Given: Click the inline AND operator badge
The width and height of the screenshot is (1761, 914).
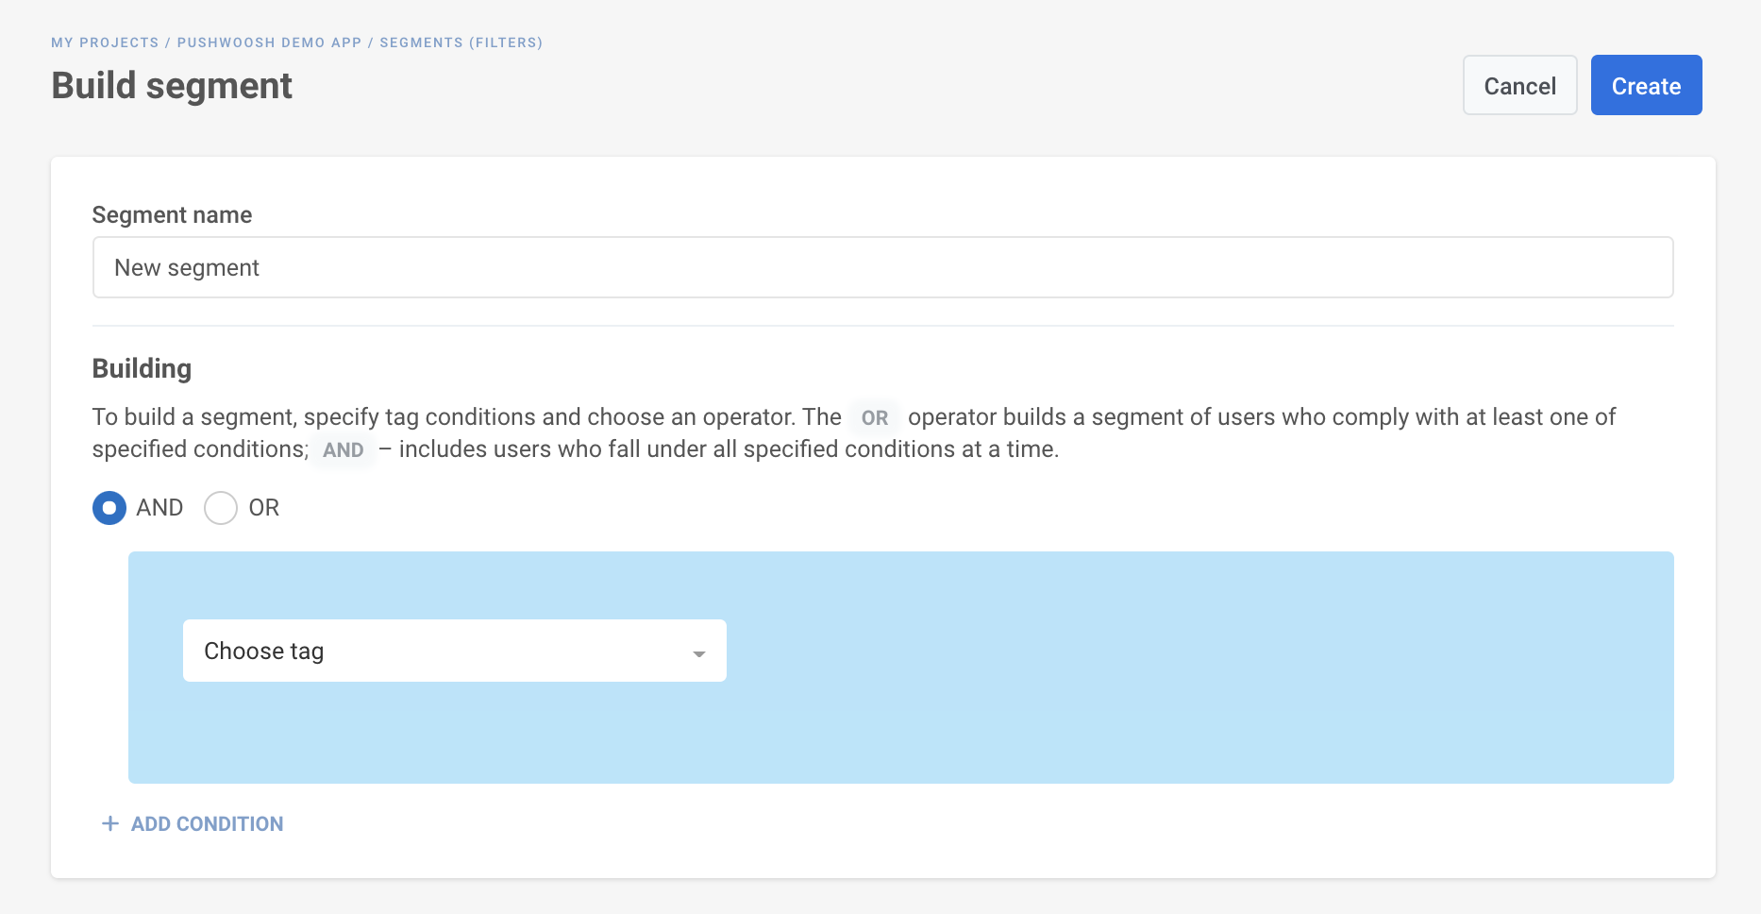Looking at the screenshot, I should (x=344, y=449).
